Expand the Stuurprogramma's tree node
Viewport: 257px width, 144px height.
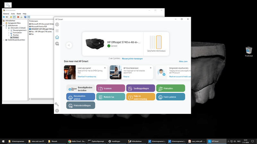(x=9, y=30)
